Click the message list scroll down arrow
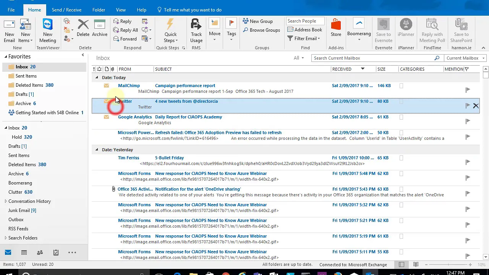Image resolution: width=489 pixels, height=275 pixels. [486, 257]
